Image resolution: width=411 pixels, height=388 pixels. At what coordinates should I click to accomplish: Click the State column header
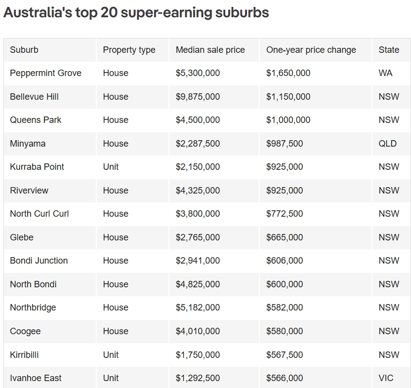[389, 50]
